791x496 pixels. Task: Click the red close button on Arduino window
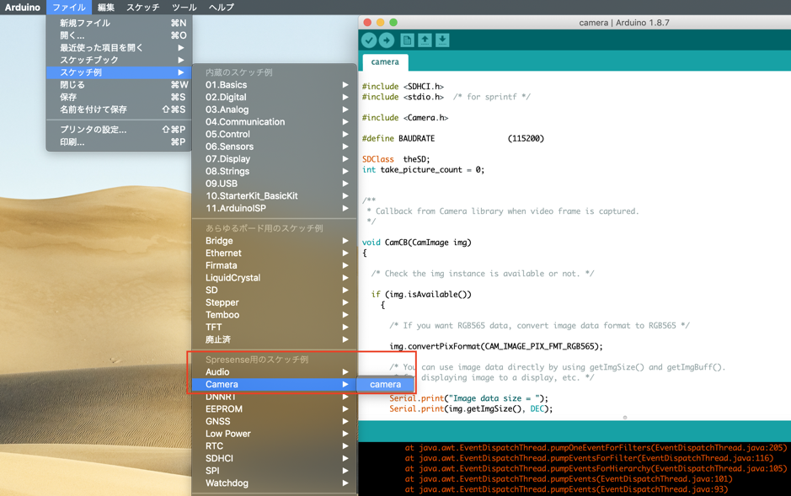pos(367,22)
